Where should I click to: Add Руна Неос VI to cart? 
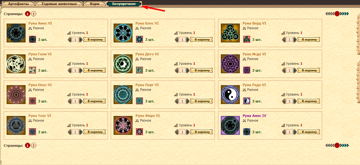pyautogui.click(x=95, y=101)
